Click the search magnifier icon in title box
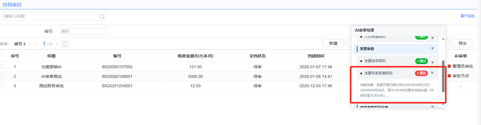 click(x=102, y=16)
